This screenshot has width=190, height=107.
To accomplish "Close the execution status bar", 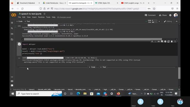I will tap(179, 89).
